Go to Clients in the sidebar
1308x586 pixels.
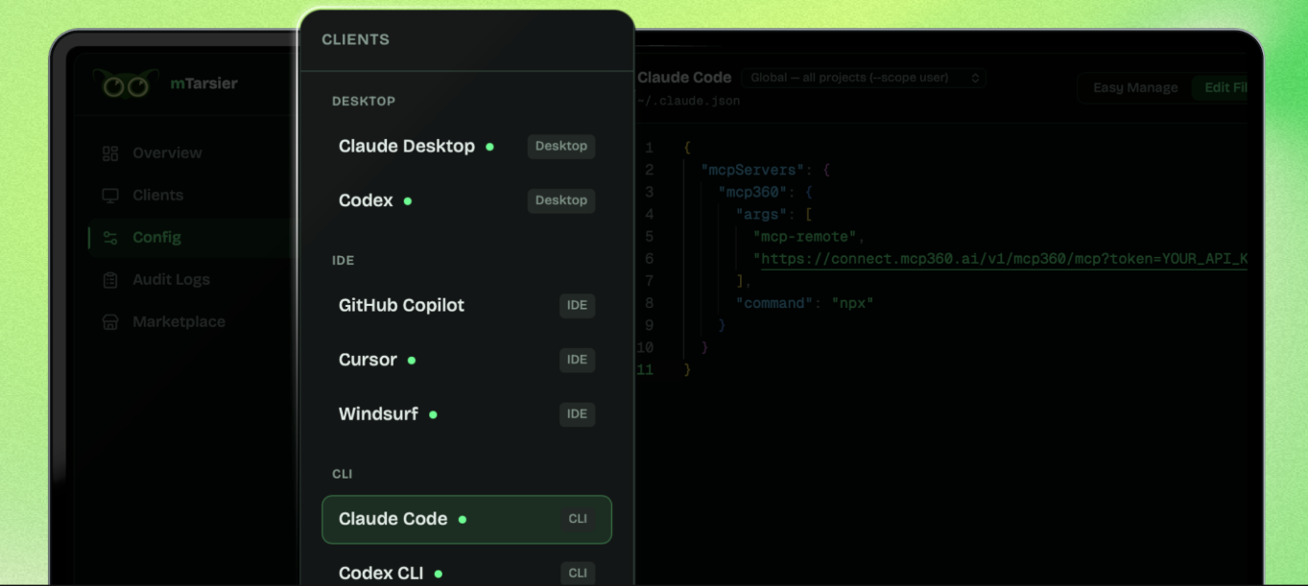[x=157, y=196]
